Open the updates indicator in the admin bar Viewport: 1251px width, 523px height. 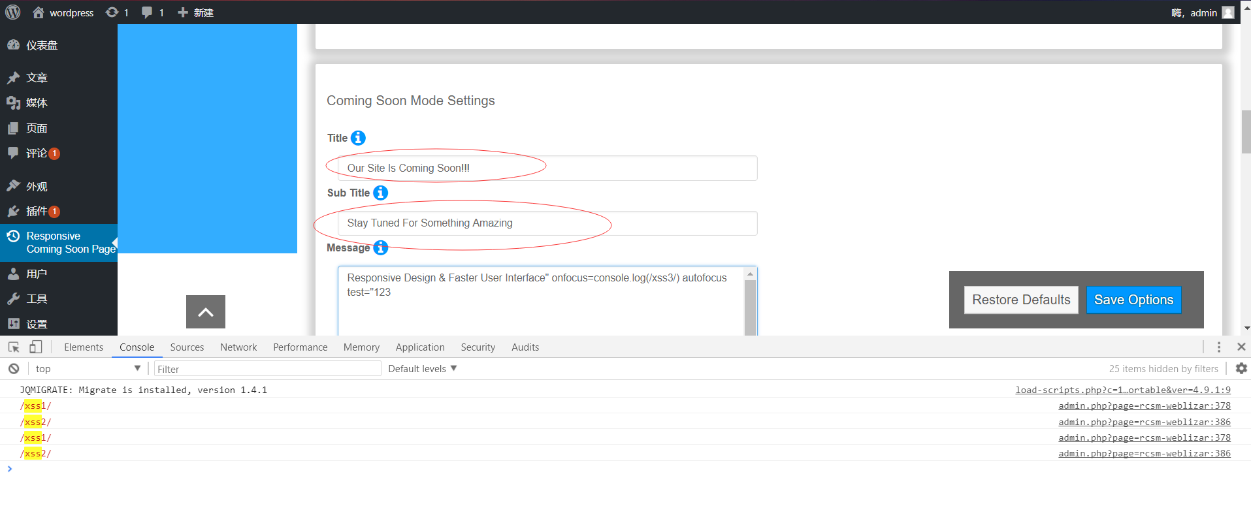[x=118, y=12]
